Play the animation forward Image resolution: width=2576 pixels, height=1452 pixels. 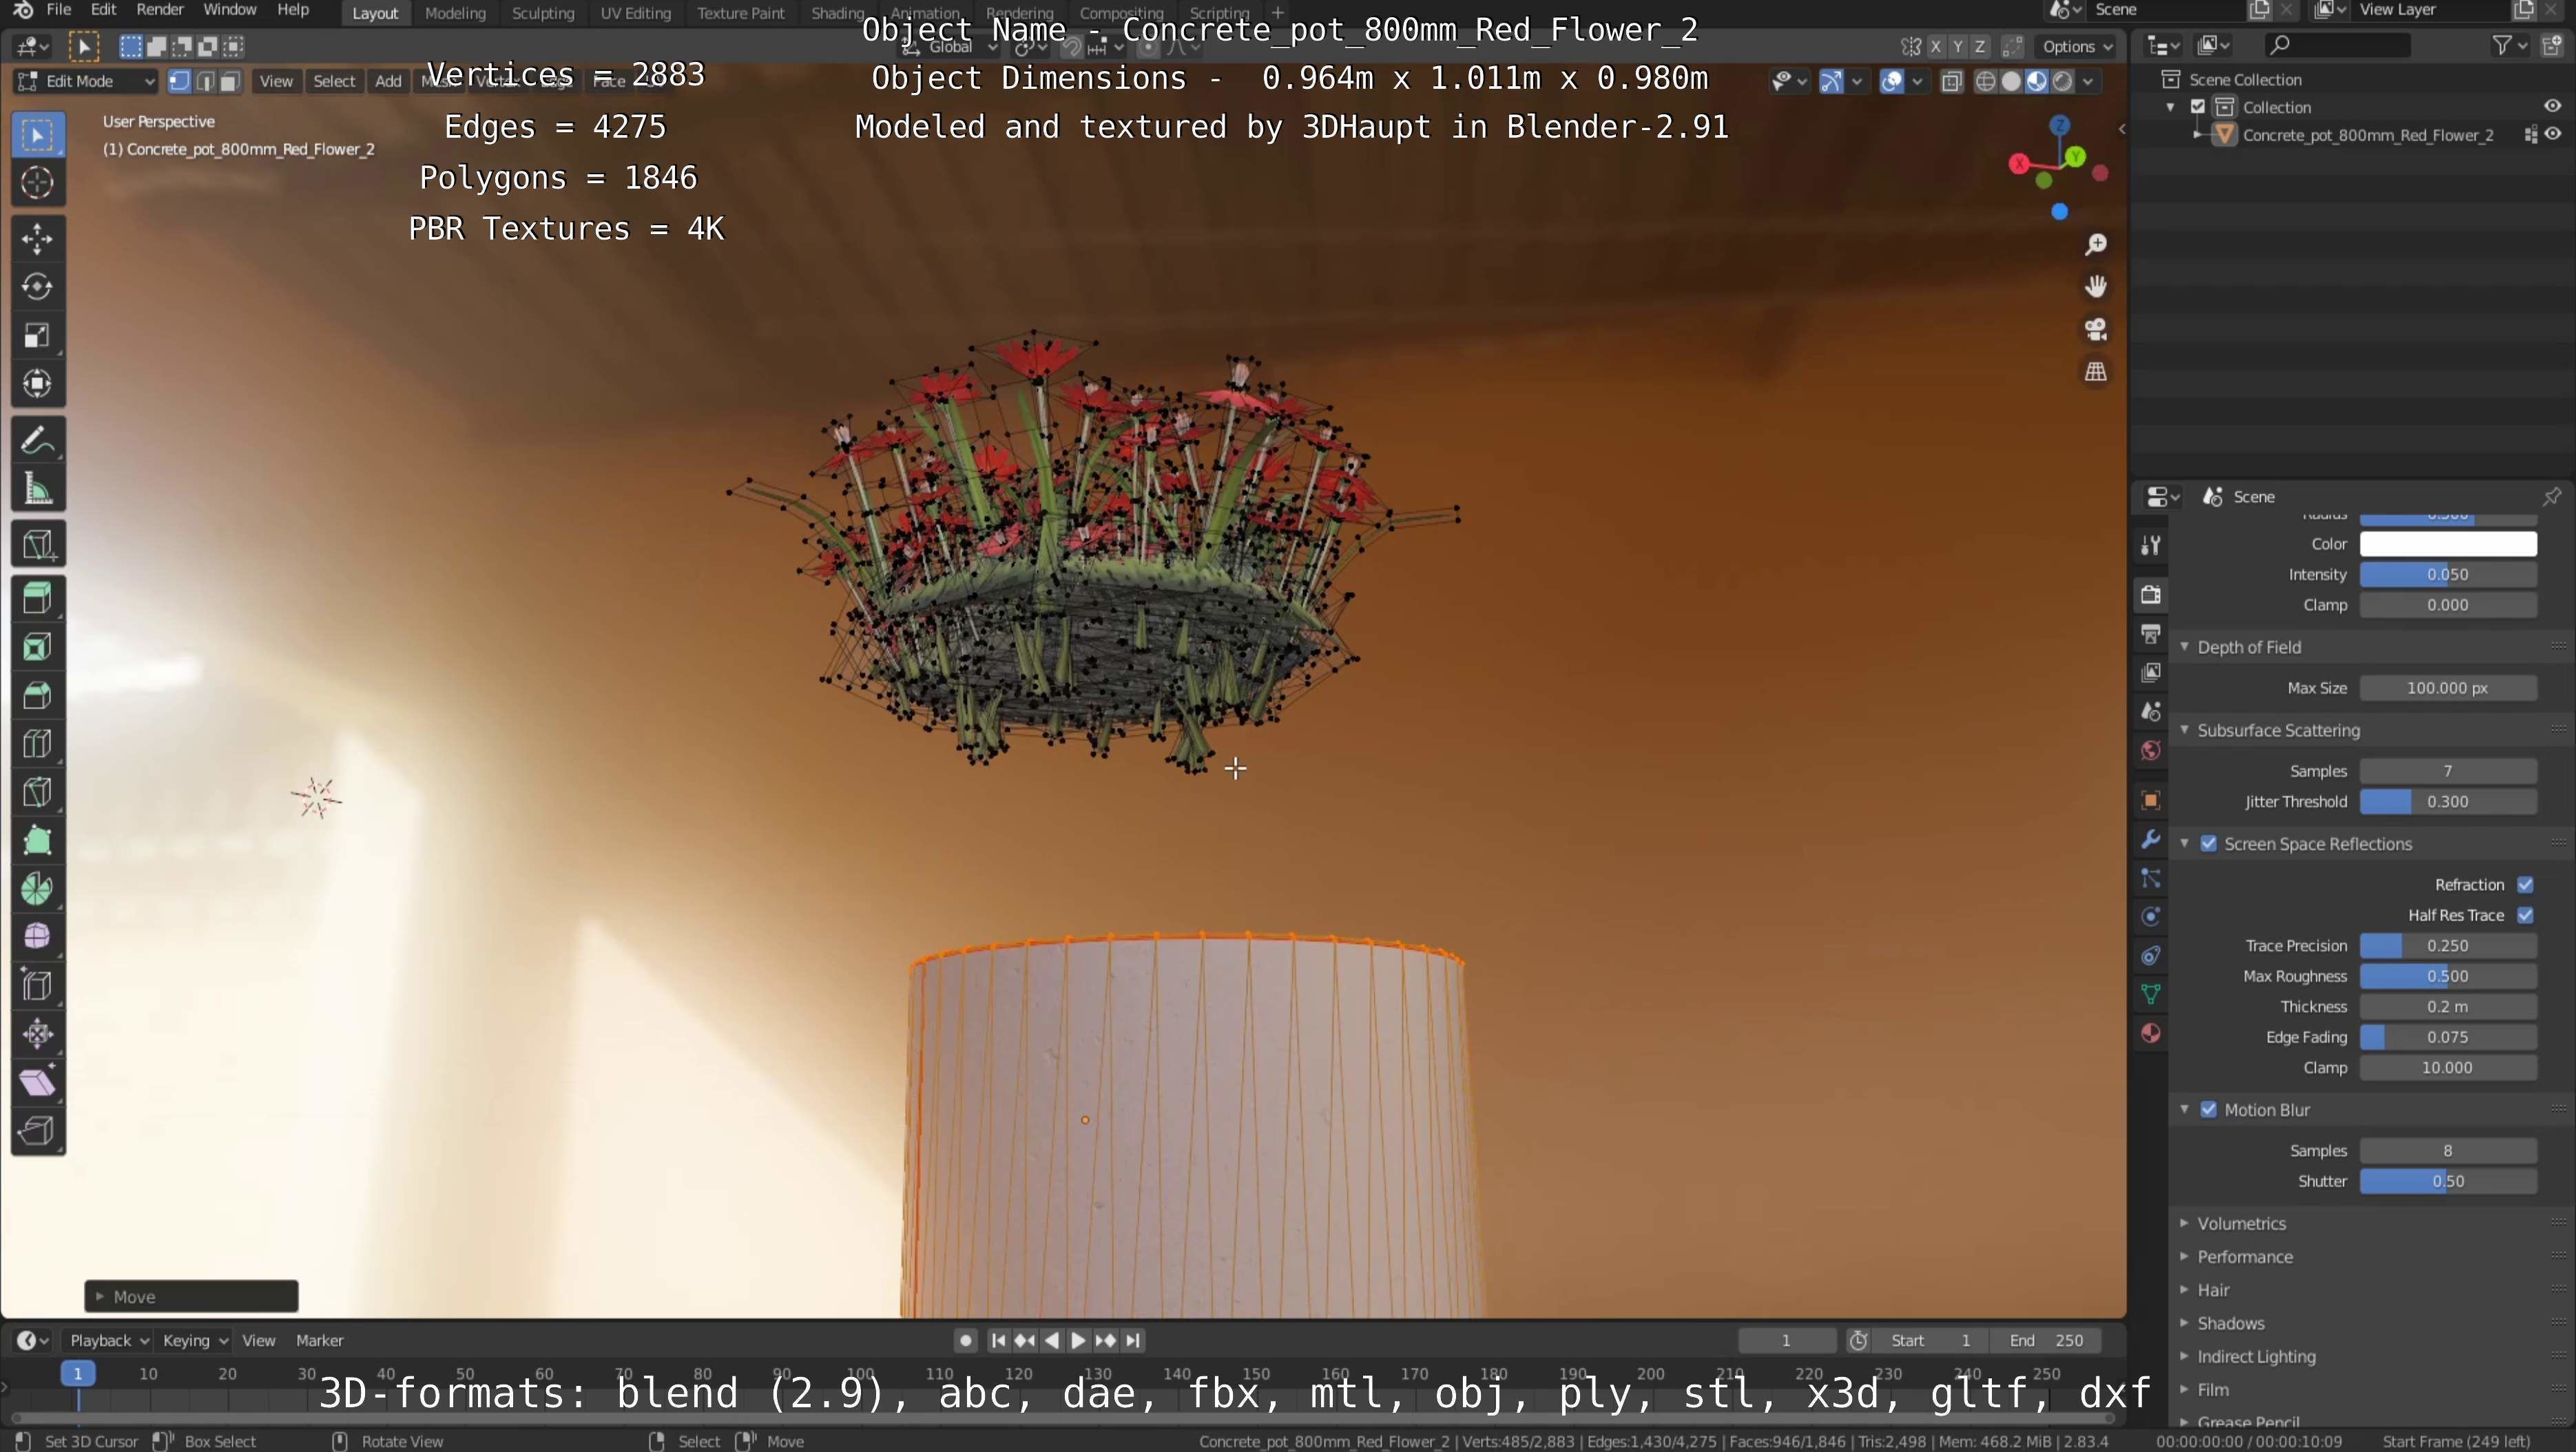[x=1078, y=1341]
